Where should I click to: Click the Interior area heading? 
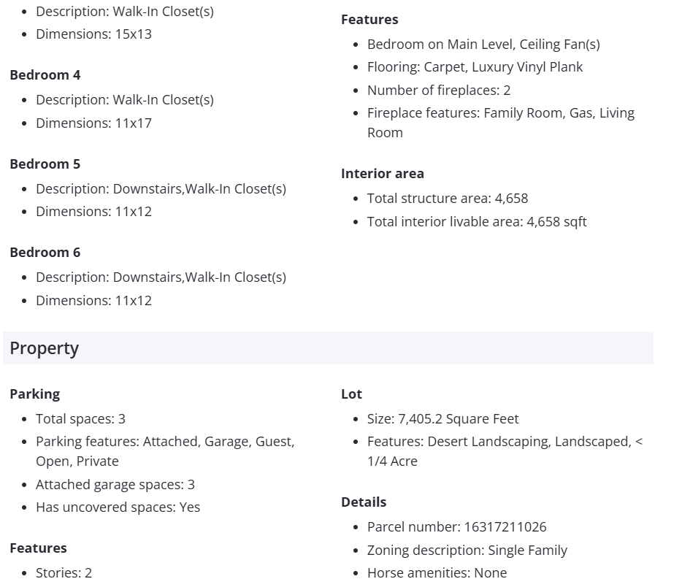tap(383, 174)
